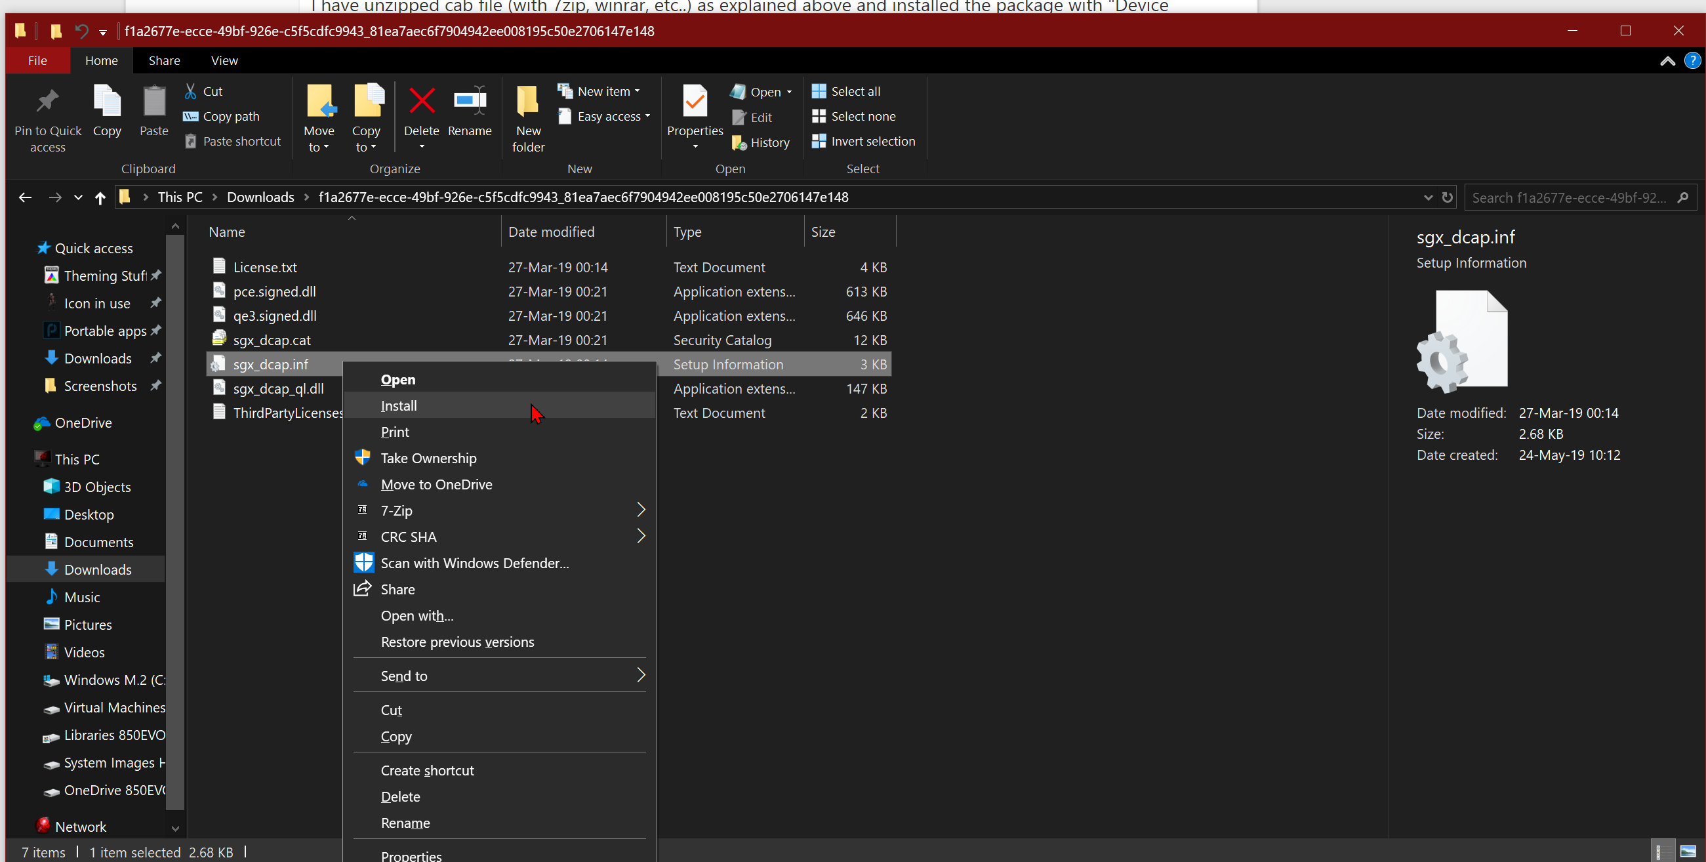Collapse the ribbon with chevron
The image size is (1706, 862).
tap(1667, 61)
